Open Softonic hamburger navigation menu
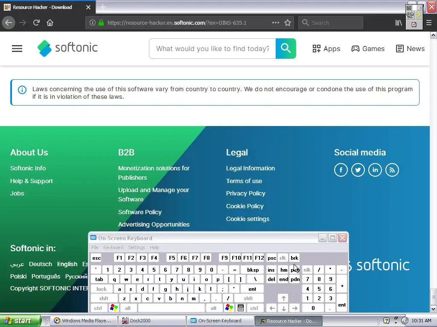 [x=17, y=49]
